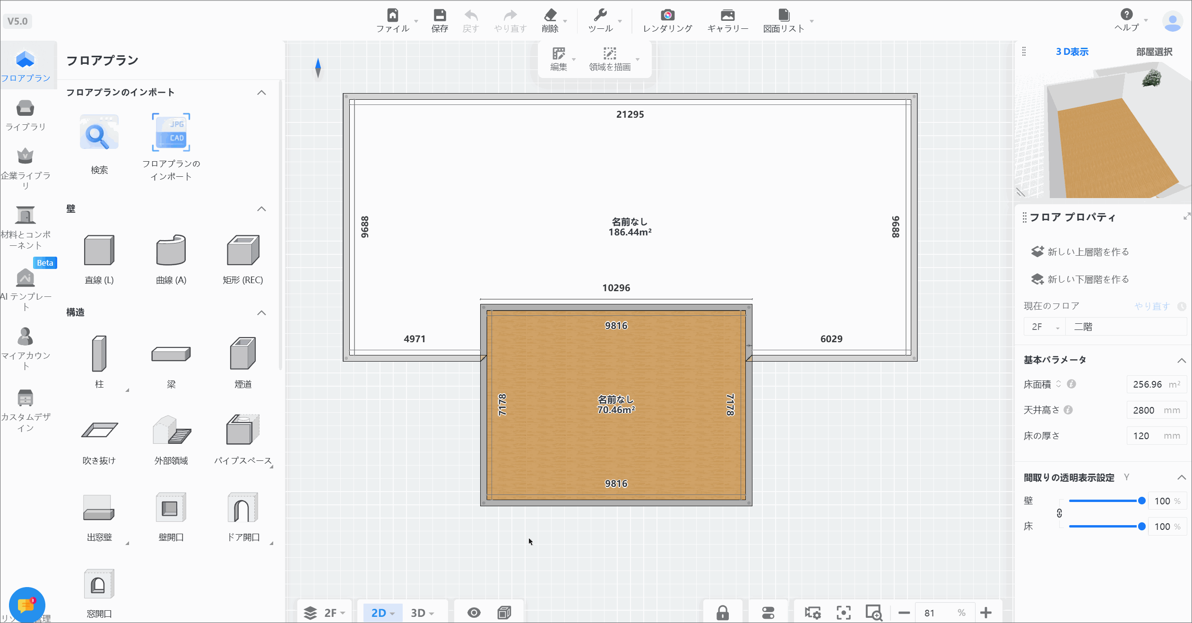Viewport: 1192px width, 623px height.
Task: Open the ファイル (File) menu icon
Action: pyautogui.click(x=392, y=16)
